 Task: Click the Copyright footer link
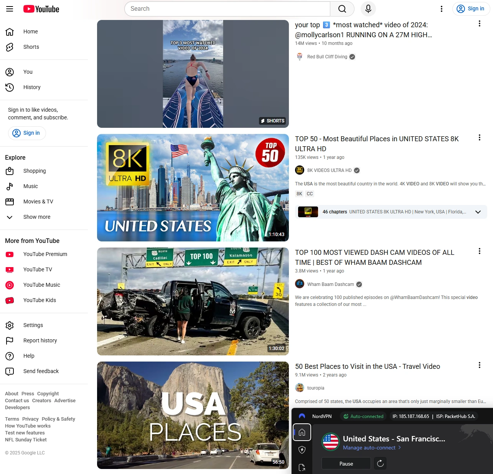point(48,394)
